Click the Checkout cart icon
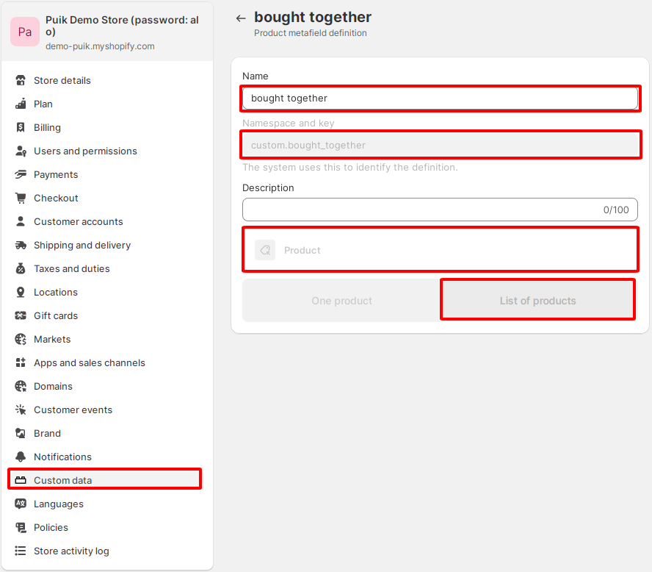652x572 pixels. pos(21,198)
